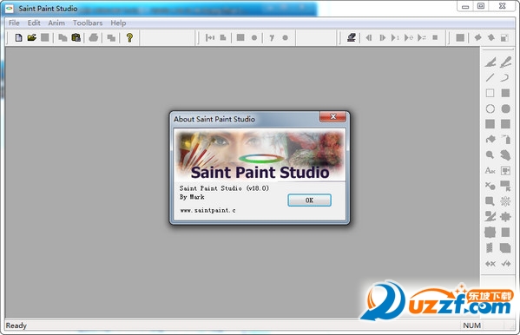Open a file using the folder icon

[x=31, y=37]
